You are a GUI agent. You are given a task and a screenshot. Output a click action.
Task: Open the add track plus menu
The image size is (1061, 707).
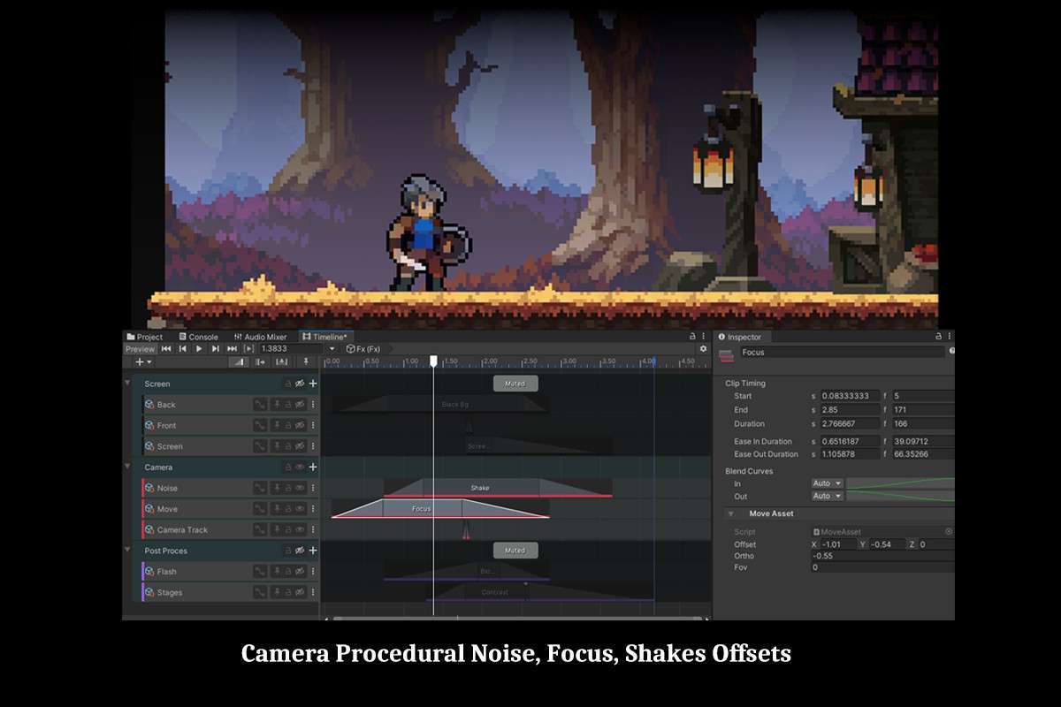(x=142, y=361)
